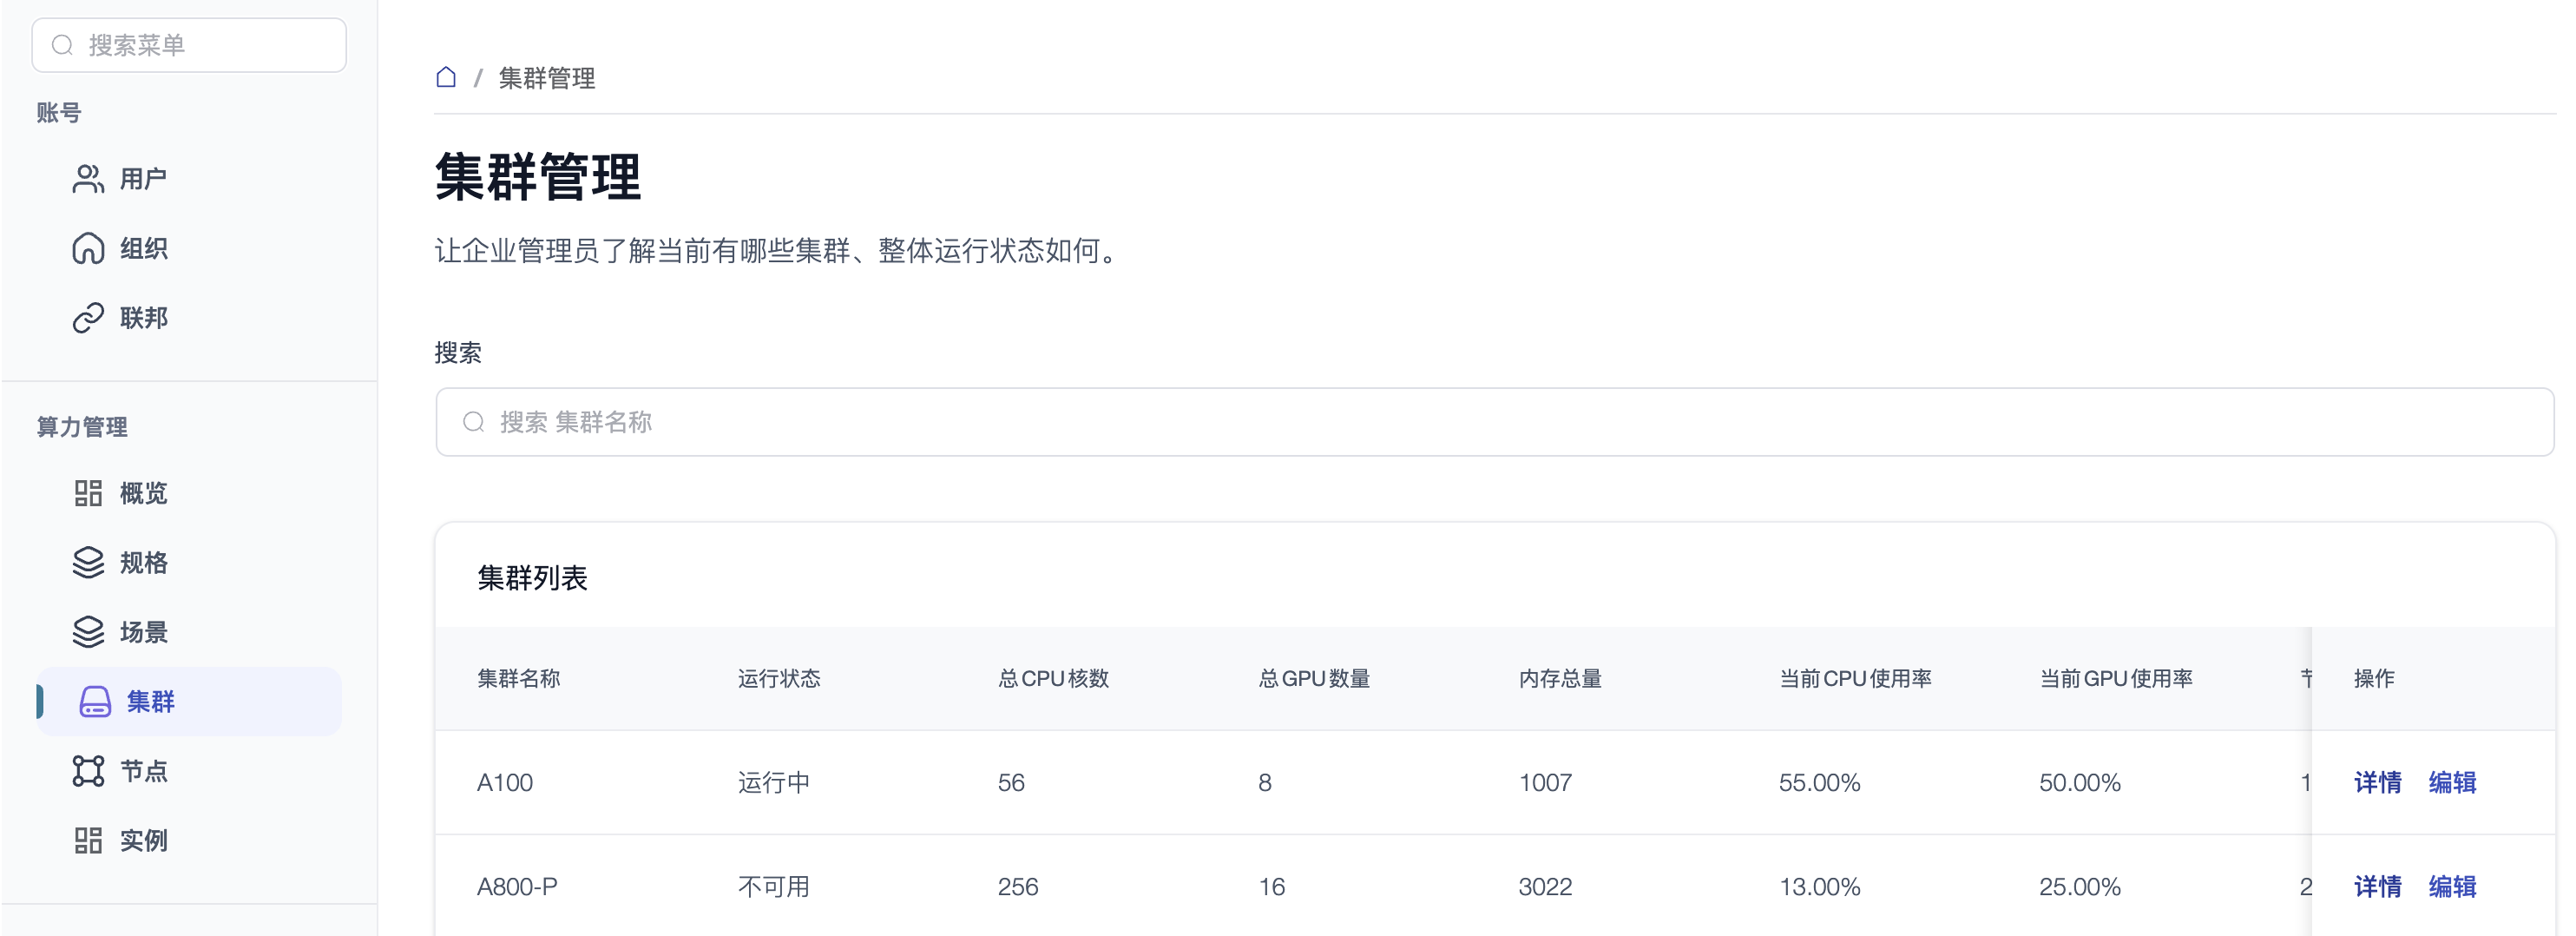
Task: Open the 概览 overview grid icon
Action: coord(88,493)
